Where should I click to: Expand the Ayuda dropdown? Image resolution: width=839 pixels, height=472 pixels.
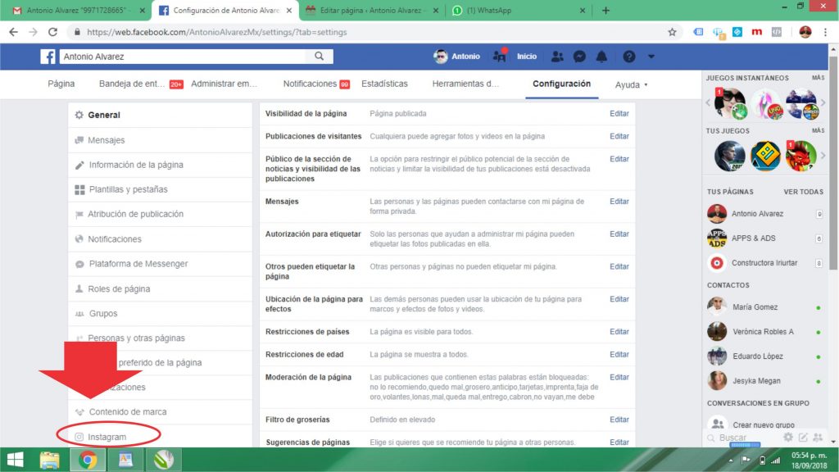632,84
